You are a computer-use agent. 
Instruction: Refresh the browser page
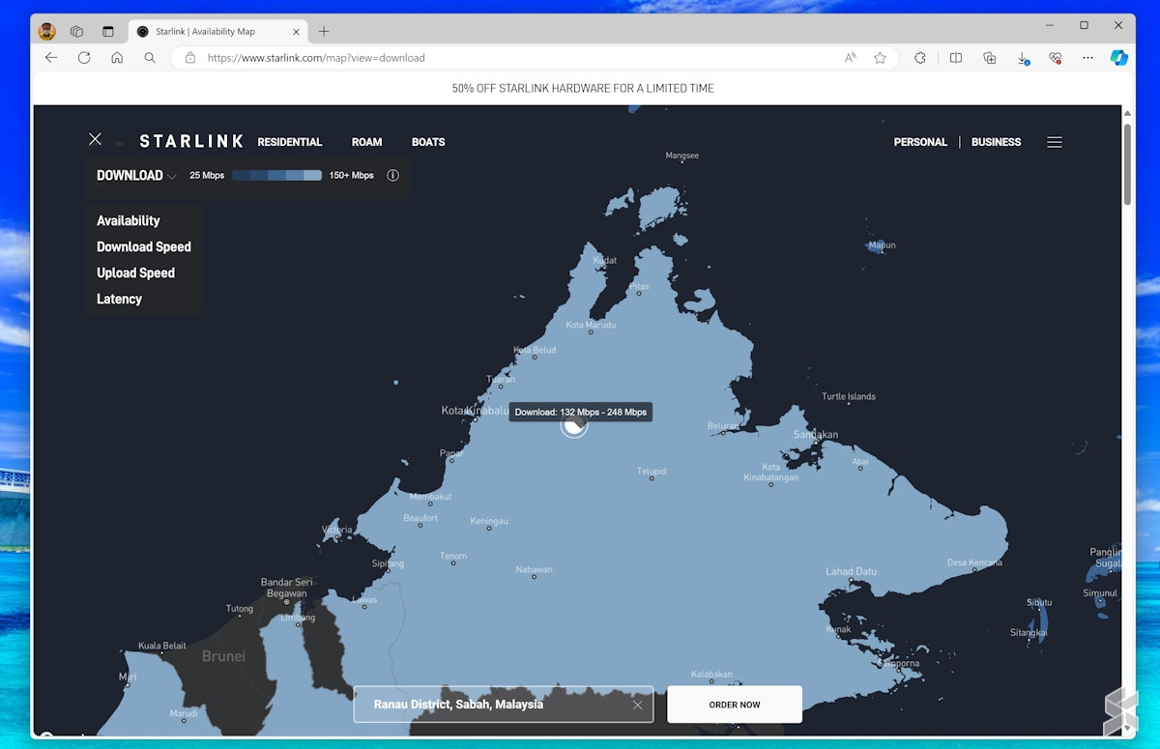[x=84, y=58]
